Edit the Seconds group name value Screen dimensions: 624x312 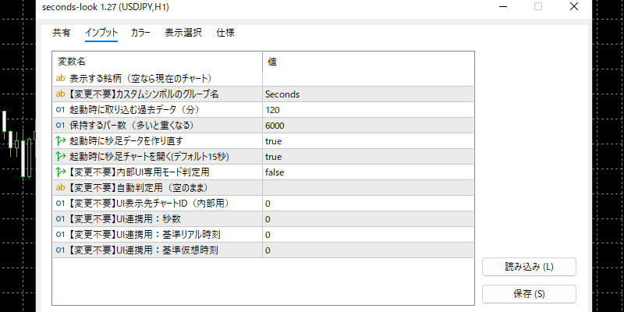[x=282, y=94]
